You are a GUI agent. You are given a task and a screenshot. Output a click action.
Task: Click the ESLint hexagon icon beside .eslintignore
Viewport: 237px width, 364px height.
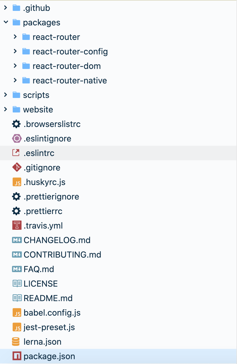[x=16, y=138]
